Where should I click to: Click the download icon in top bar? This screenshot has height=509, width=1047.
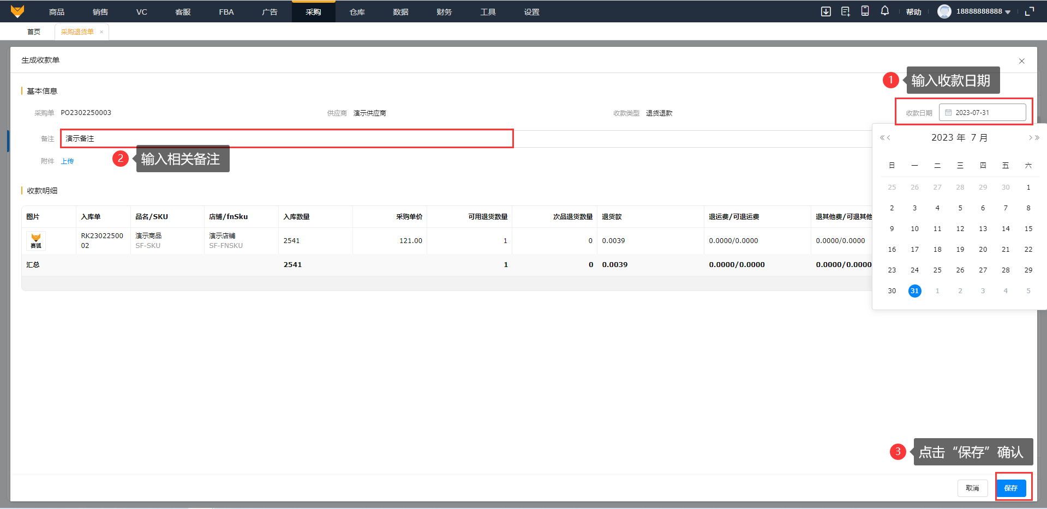[x=825, y=11]
